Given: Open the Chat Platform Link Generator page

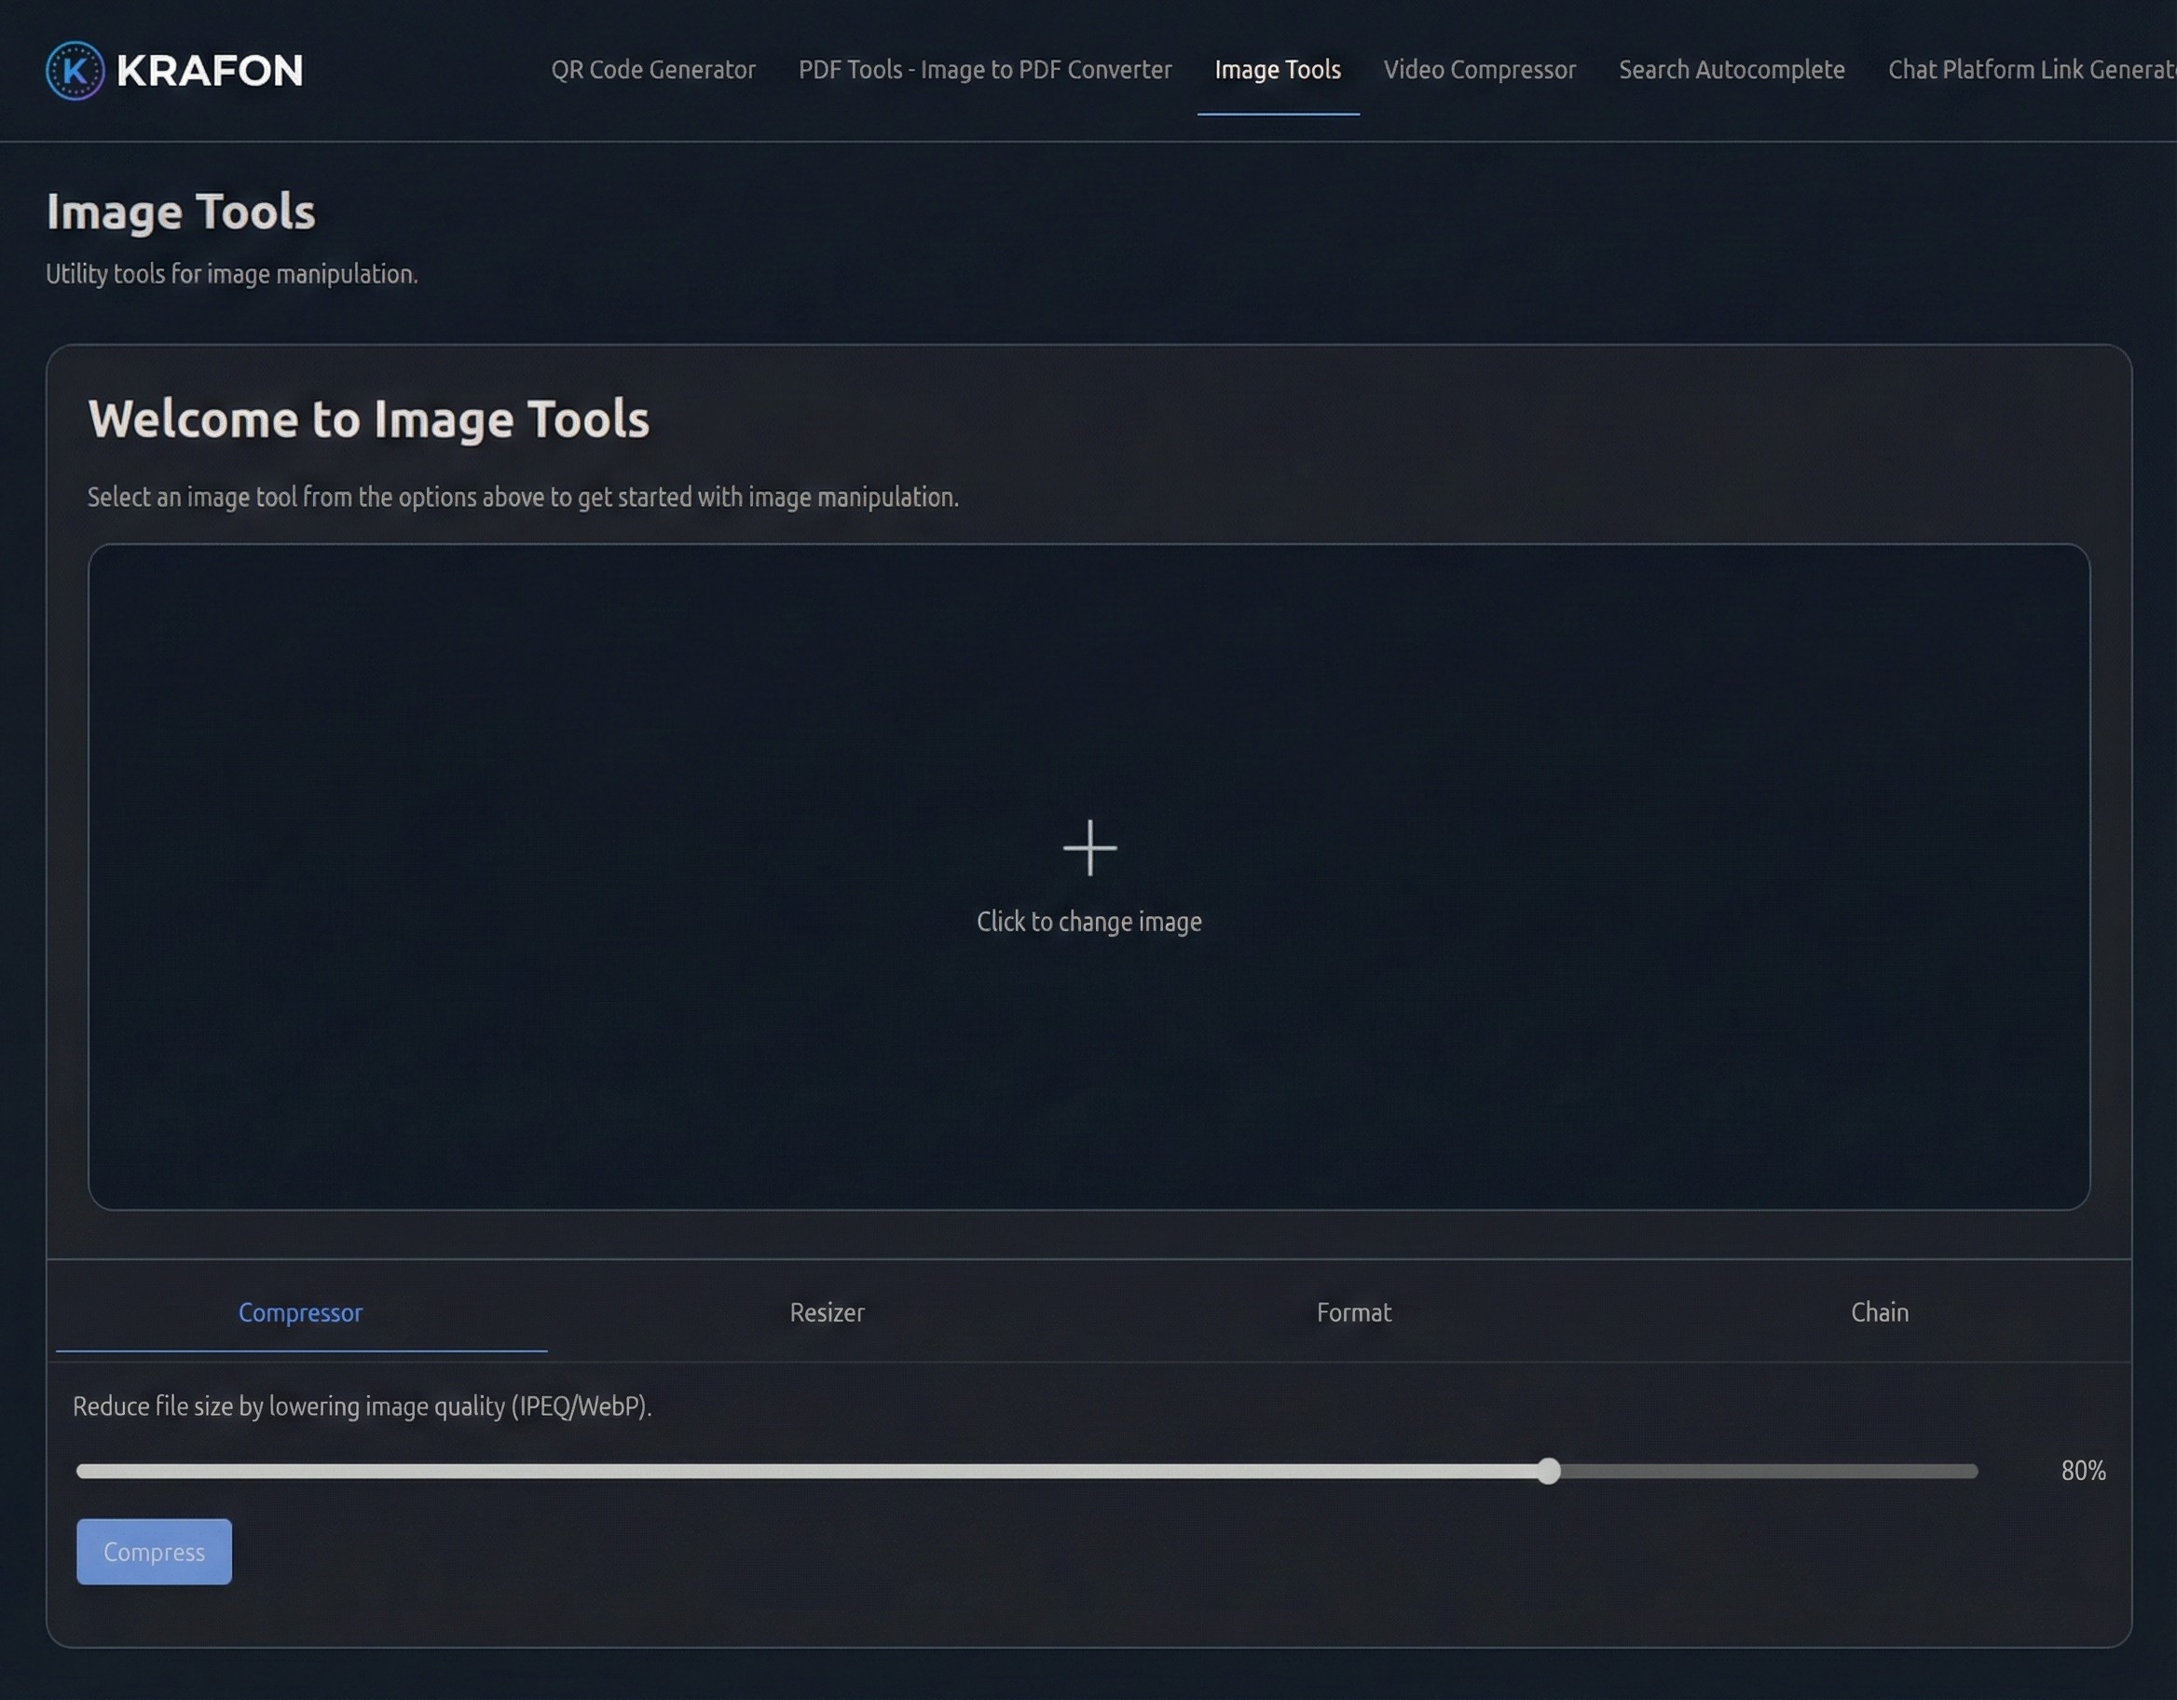Looking at the screenshot, I should click(x=2032, y=70).
